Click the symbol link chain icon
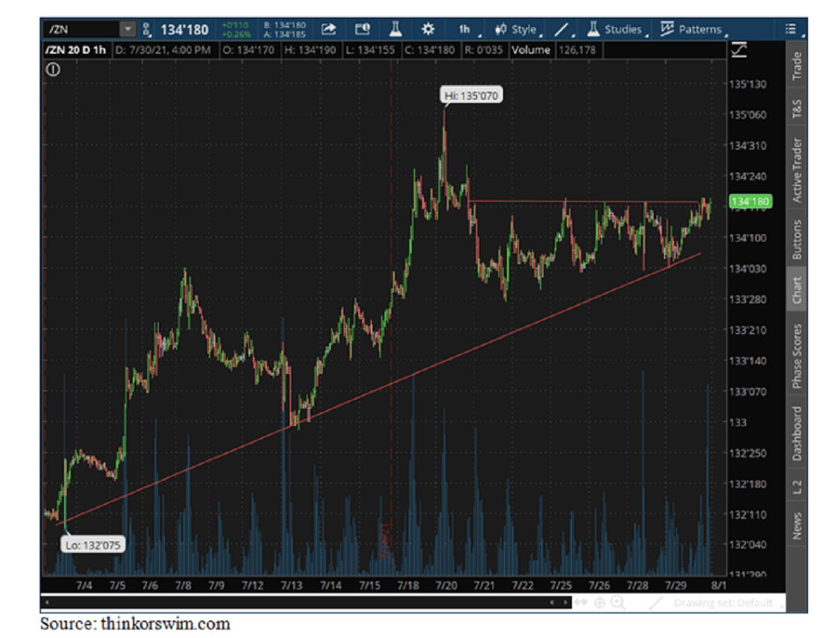 click(x=146, y=29)
